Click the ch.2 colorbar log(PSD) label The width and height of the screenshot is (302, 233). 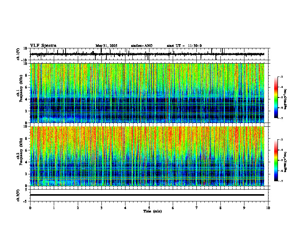coord(285,162)
